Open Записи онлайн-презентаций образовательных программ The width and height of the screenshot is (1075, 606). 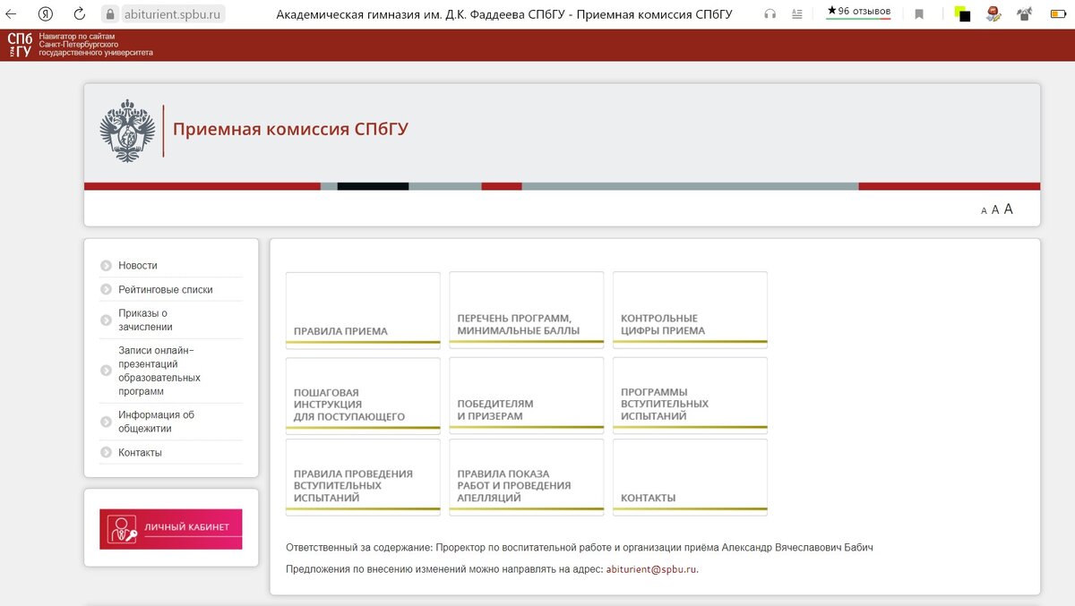pyautogui.click(x=161, y=371)
